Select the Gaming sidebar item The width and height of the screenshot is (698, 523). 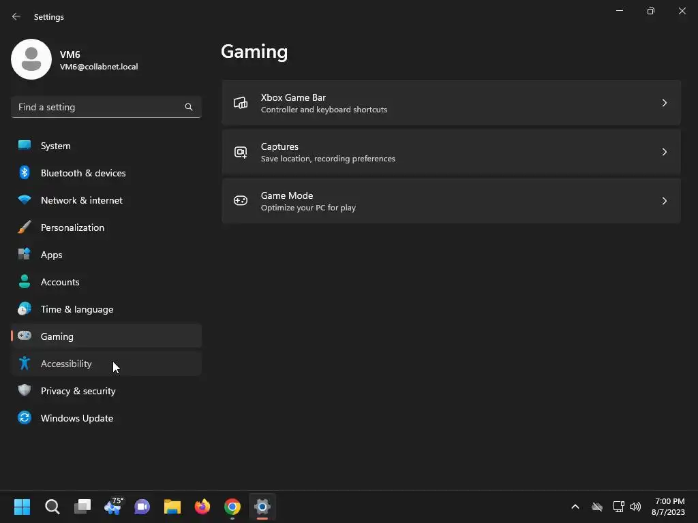(x=106, y=336)
